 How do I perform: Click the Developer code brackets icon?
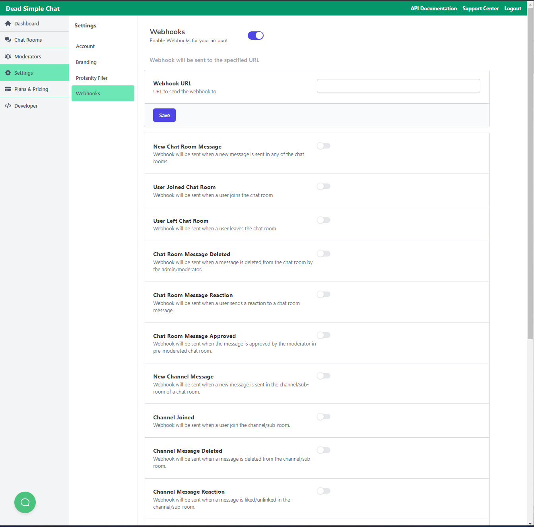click(8, 106)
